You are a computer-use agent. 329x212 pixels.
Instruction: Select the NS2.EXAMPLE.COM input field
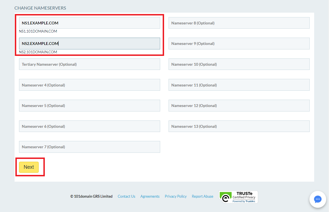click(89, 44)
